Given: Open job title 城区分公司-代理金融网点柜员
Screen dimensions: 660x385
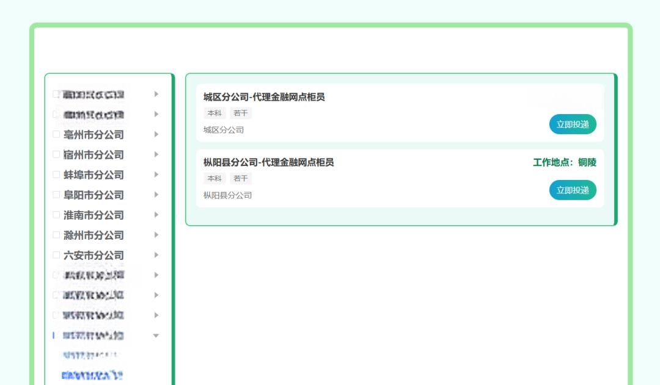Looking at the screenshot, I should coord(264,97).
